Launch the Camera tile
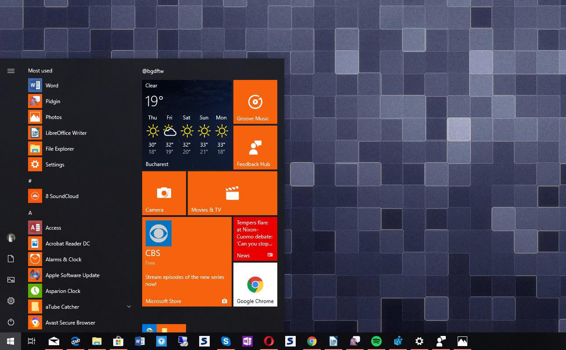 click(x=164, y=193)
